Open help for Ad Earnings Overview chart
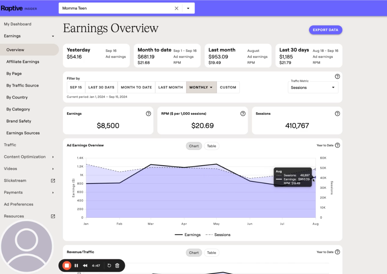 (337, 145)
